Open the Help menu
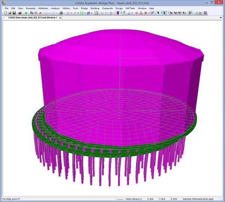Image resolution: width=225 pixels, height=202 pixels. pyautogui.click(x=151, y=8)
